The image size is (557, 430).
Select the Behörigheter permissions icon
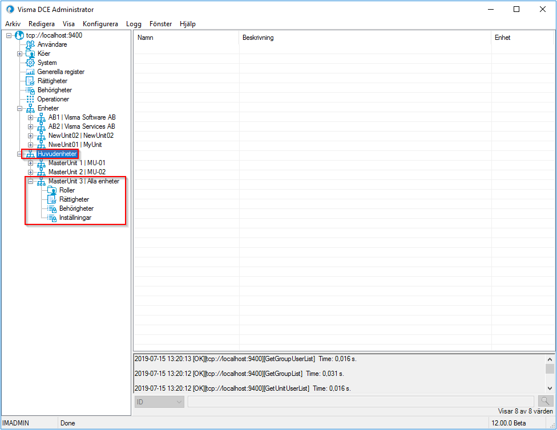31,89
